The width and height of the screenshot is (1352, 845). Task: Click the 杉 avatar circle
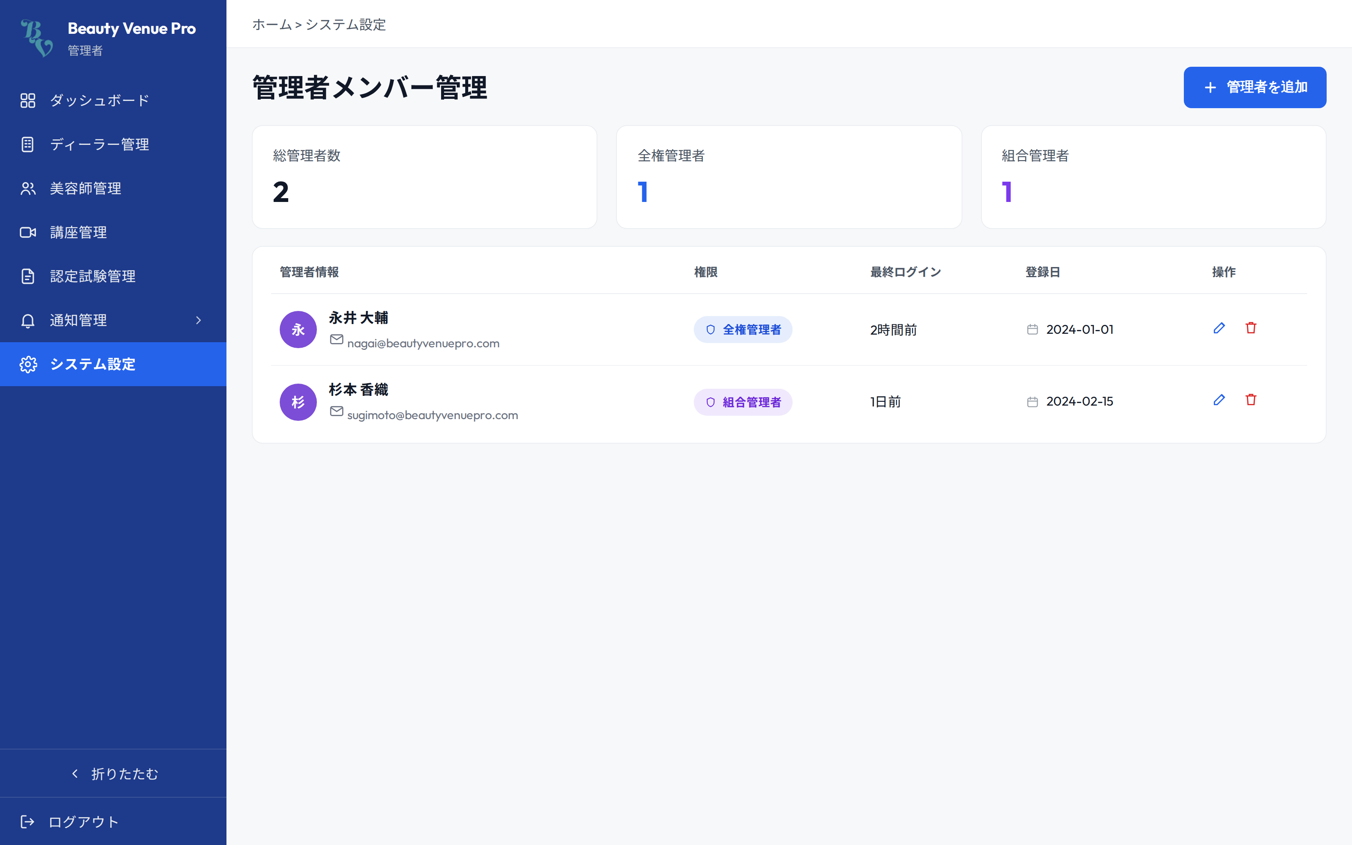[x=298, y=402]
